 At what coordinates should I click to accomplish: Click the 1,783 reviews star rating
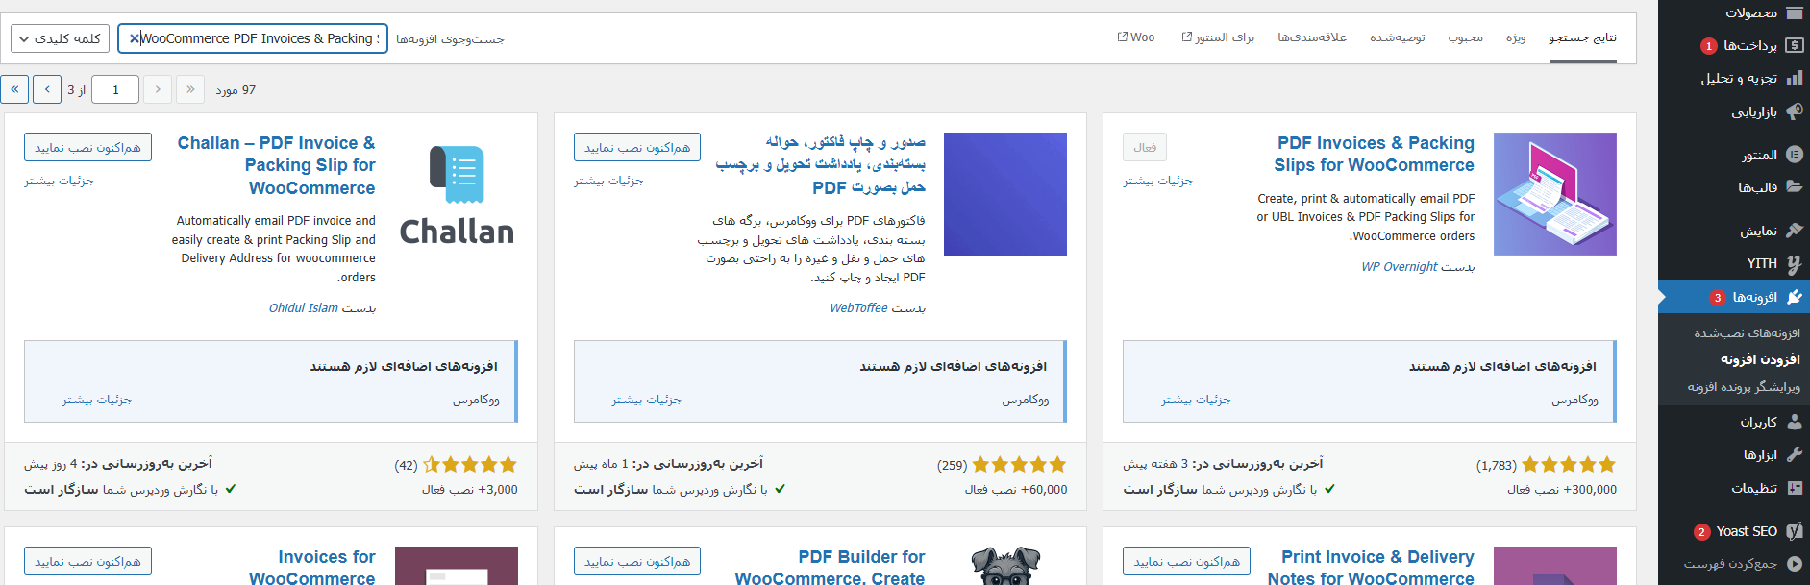[x=1569, y=465]
